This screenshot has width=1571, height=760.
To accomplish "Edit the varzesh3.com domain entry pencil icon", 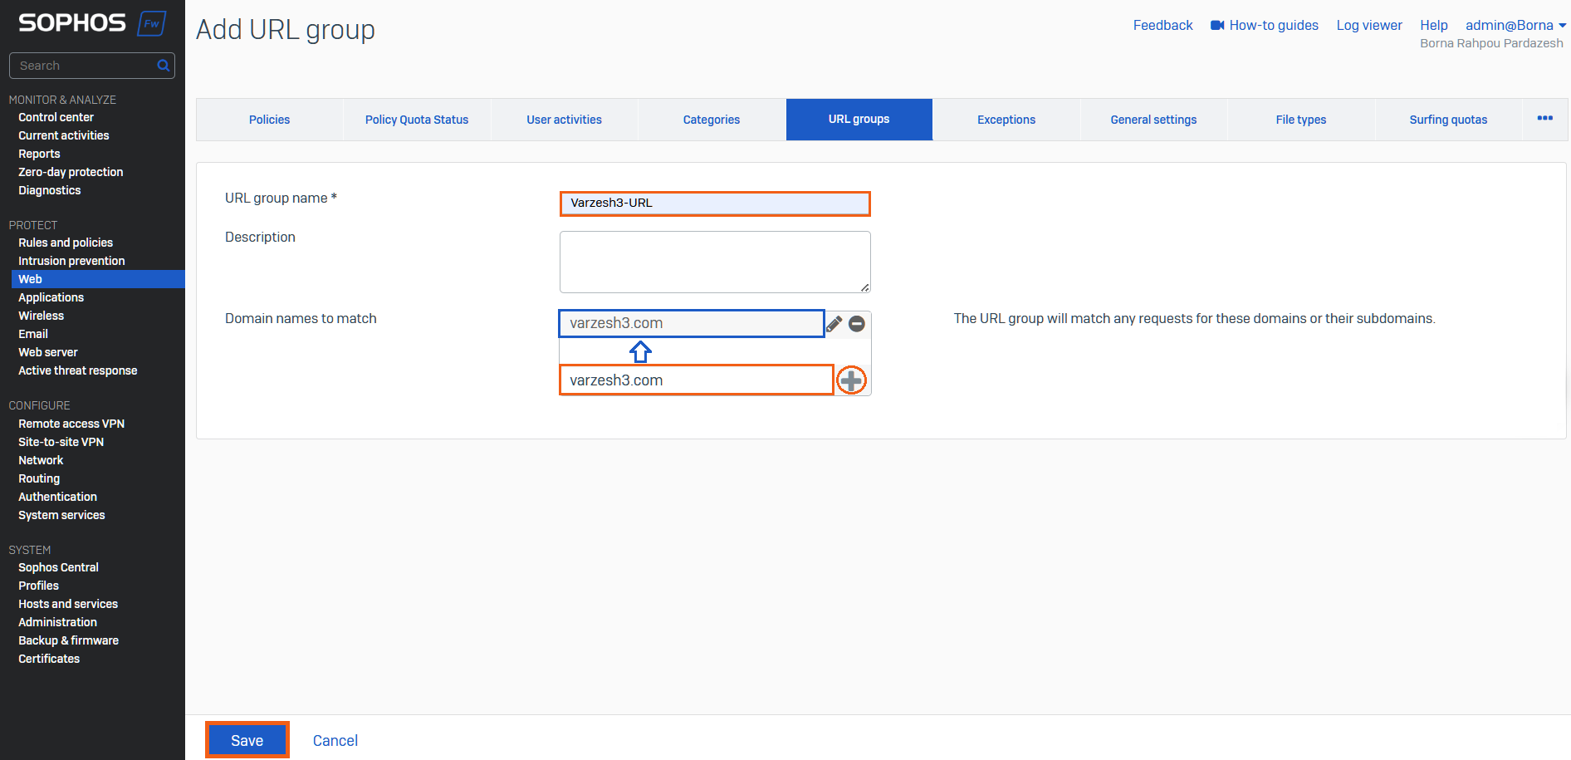I will point(834,324).
